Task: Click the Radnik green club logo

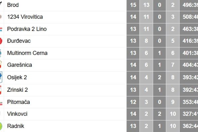Action: 1,126
